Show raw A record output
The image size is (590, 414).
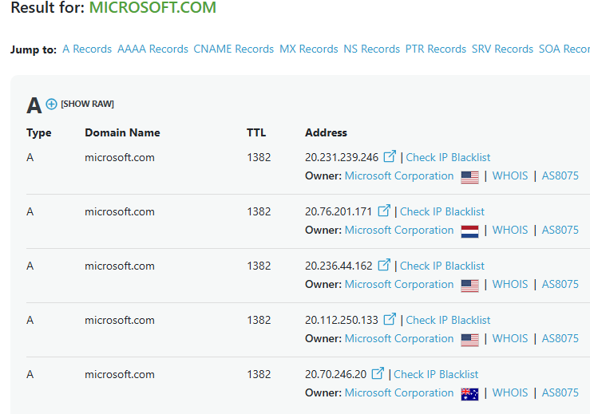[87, 104]
